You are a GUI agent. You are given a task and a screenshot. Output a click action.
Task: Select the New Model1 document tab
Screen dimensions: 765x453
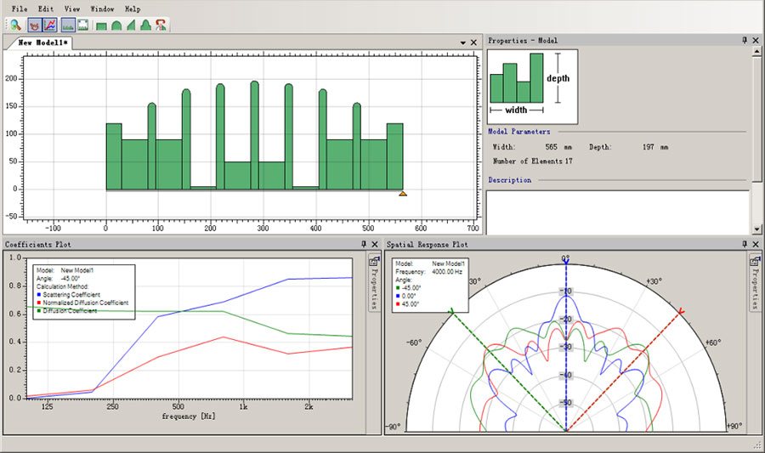point(44,42)
